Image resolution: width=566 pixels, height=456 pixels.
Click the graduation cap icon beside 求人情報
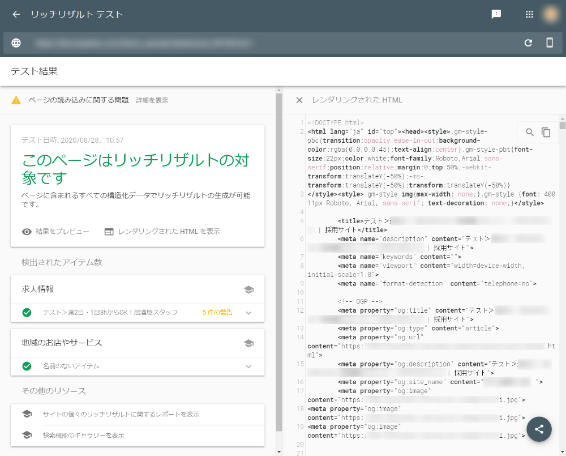pyautogui.click(x=248, y=289)
